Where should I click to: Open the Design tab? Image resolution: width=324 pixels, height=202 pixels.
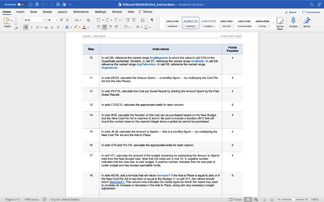point(47,12)
